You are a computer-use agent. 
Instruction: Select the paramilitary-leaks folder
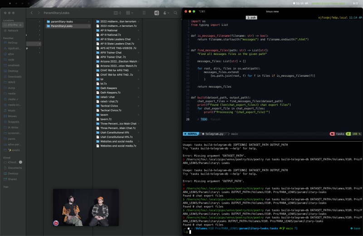pyautogui.click(x=68, y=21)
